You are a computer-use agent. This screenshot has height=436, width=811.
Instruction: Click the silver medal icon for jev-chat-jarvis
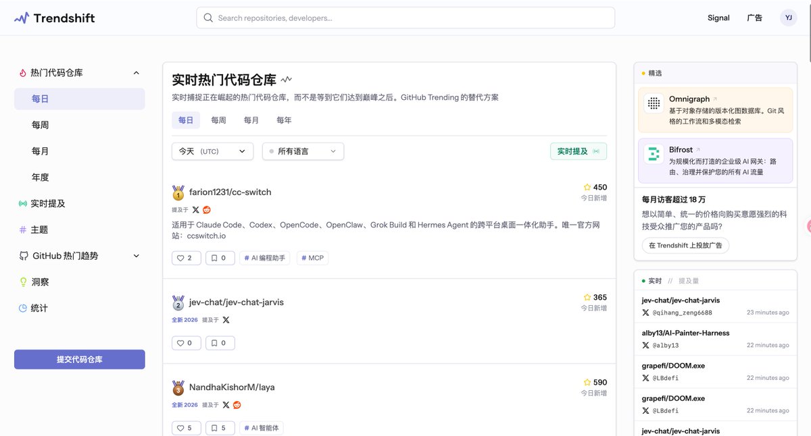click(x=178, y=303)
